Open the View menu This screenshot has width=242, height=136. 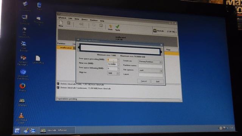tap(77, 19)
